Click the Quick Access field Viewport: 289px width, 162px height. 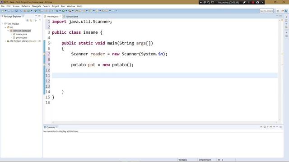267,11
